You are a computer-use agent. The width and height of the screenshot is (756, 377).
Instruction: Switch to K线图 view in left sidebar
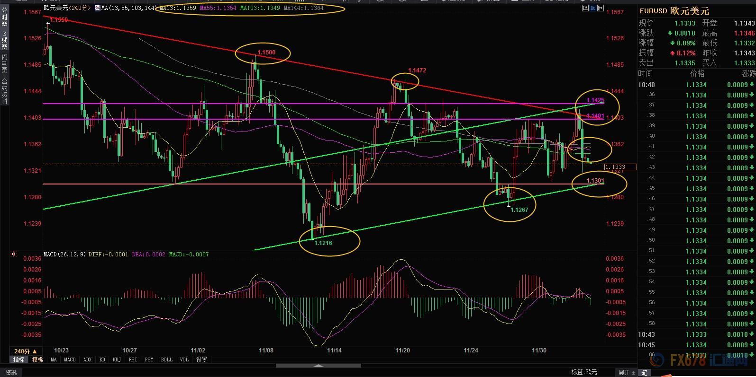coord(5,41)
